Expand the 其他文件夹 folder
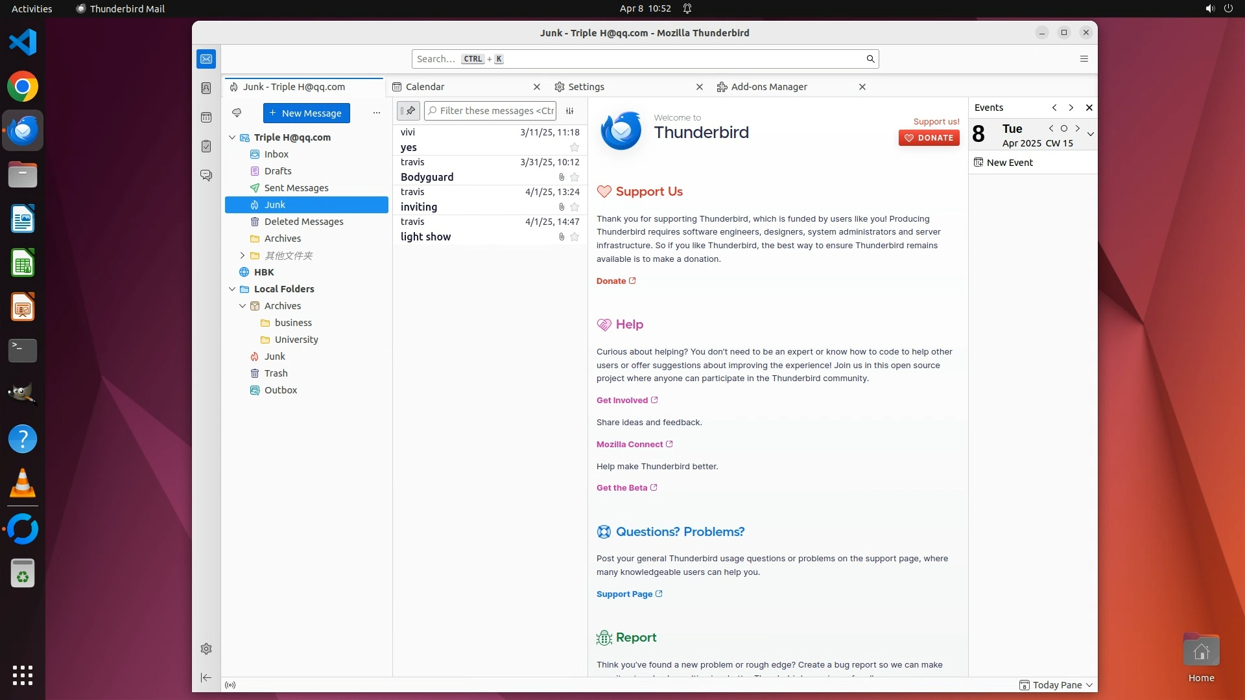This screenshot has width=1245, height=700. 243,255
